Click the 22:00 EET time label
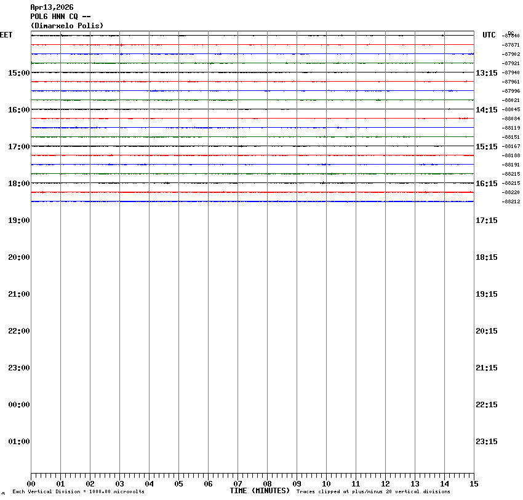The width and height of the screenshot is (523, 500). coord(18,331)
